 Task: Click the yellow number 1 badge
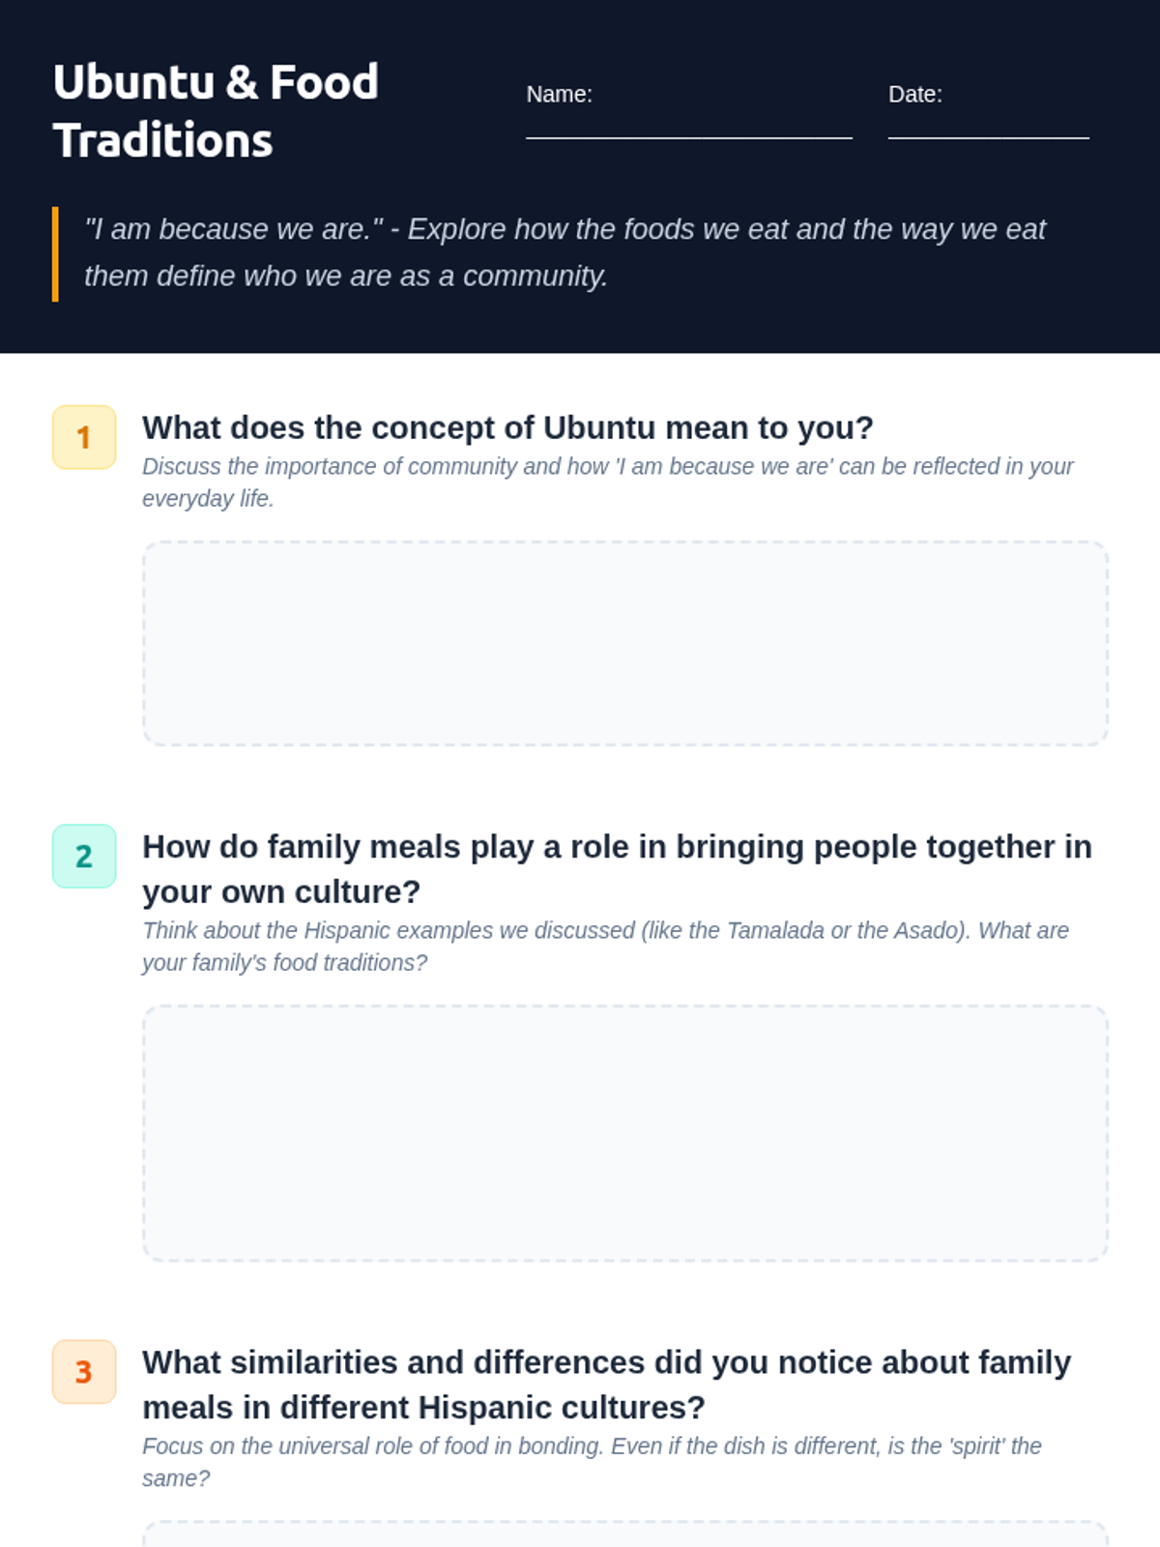click(x=84, y=437)
